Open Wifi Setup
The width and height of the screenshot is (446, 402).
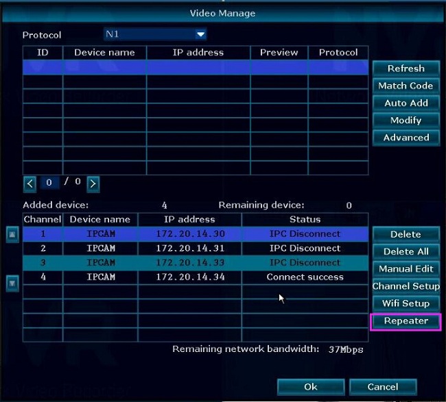(406, 303)
